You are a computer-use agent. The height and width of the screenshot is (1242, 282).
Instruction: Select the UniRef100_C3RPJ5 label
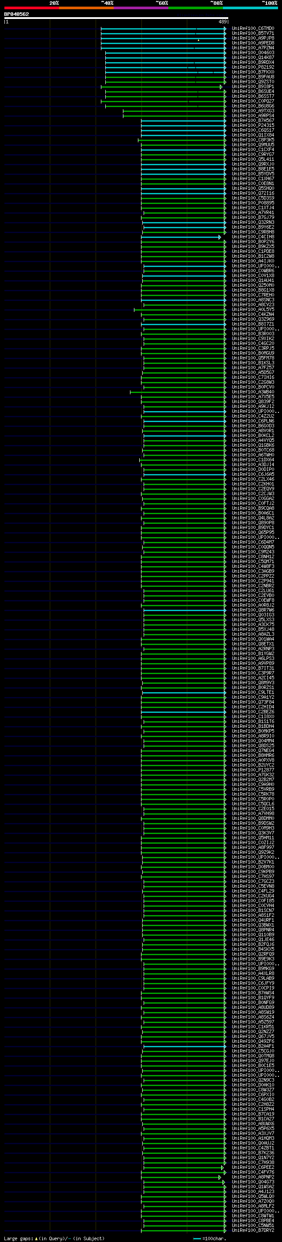252,348
